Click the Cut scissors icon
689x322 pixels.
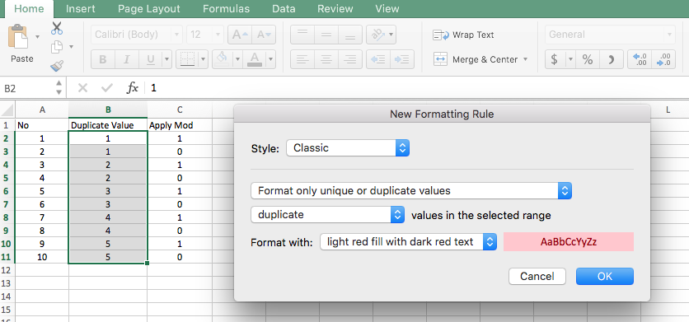[x=57, y=28]
